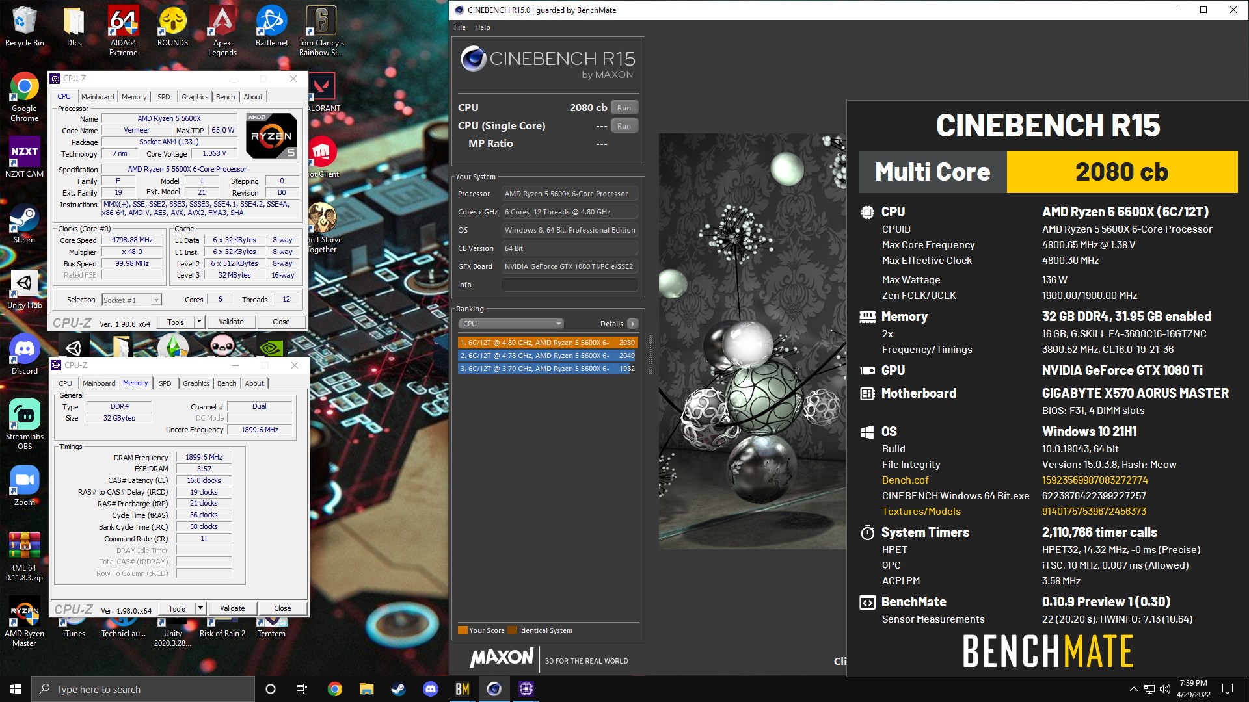This screenshot has width=1249, height=702.
Task: Open Risk of Rain 2 desktop shortcut
Action: coord(222,629)
